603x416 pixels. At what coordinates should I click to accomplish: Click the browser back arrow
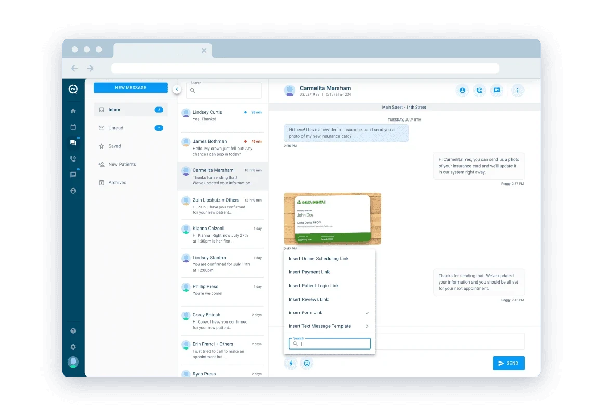(x=75, y=69)
